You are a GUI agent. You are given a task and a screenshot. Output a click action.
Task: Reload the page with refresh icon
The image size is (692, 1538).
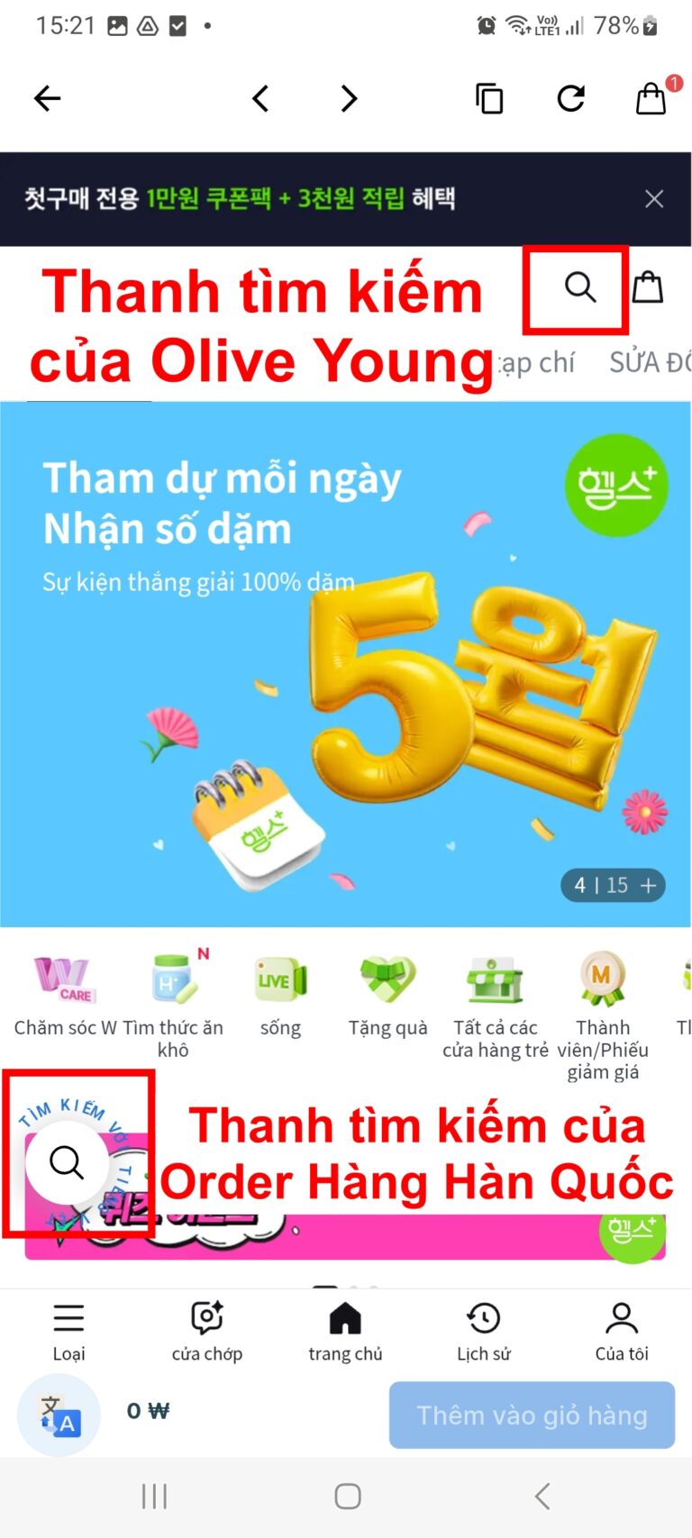pyautogui.click(x=571, y=98)
